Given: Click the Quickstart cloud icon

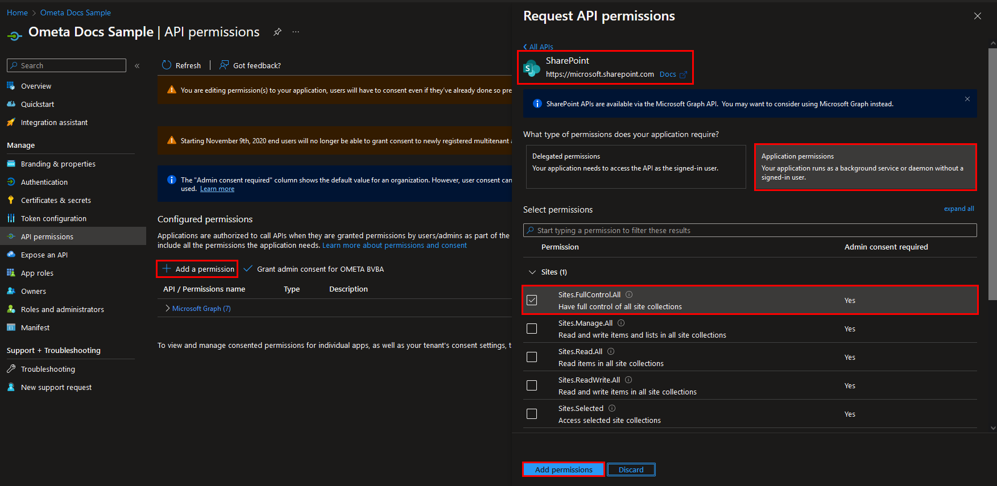Looking at the screenshot, I should point(11,104).
